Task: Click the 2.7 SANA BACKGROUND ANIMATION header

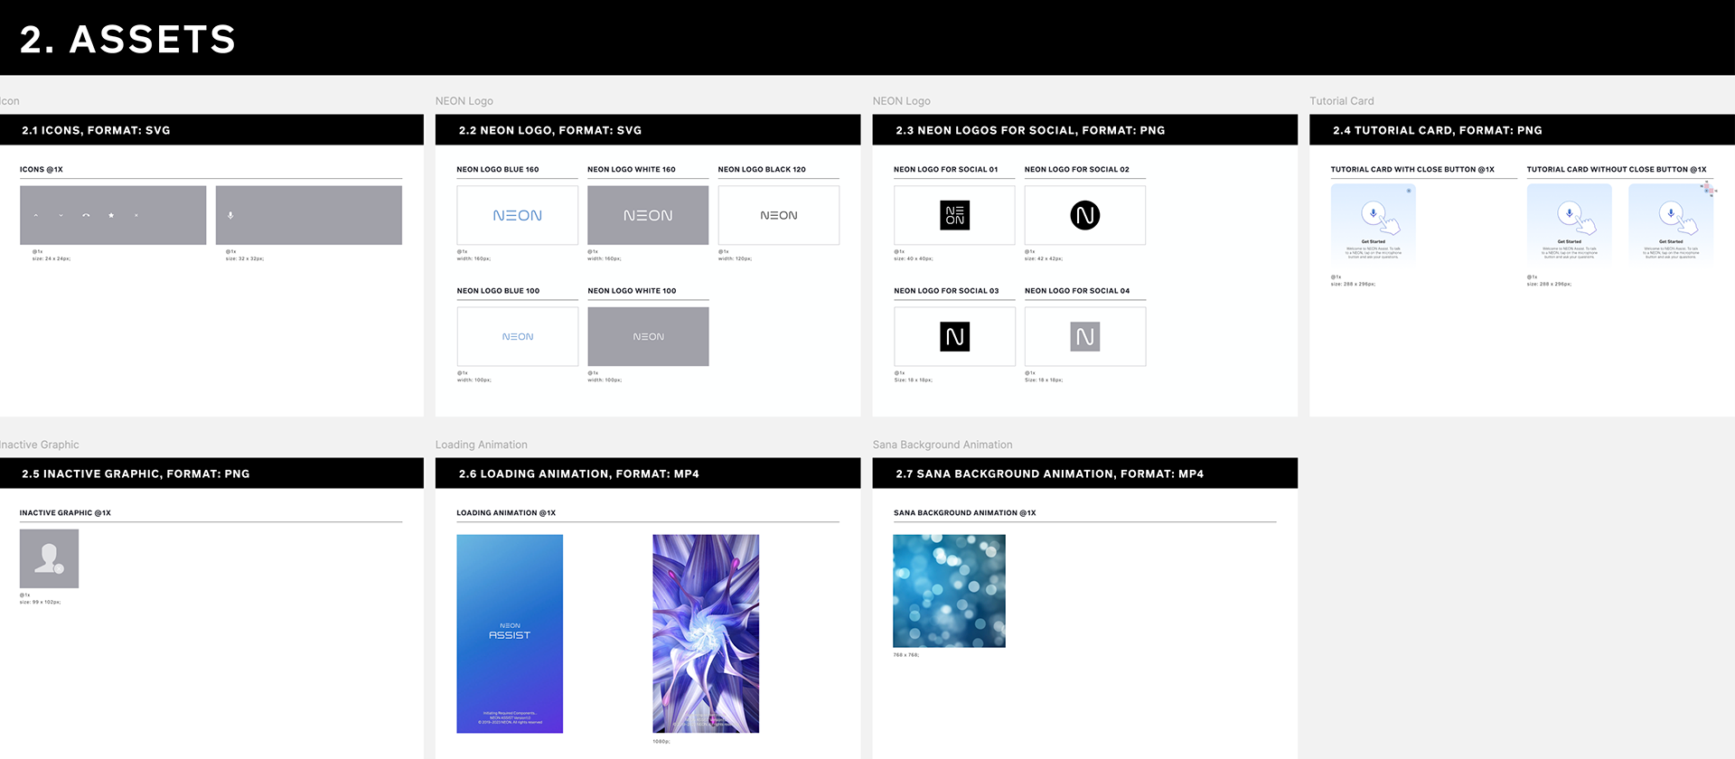Action: coord(1050,473)
